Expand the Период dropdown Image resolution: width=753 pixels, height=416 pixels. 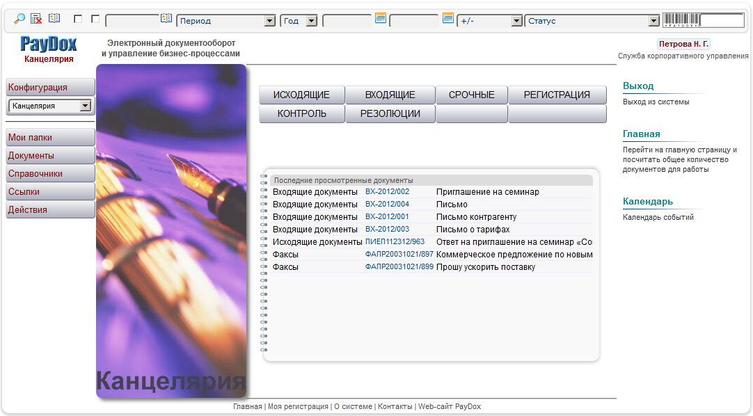226,21
